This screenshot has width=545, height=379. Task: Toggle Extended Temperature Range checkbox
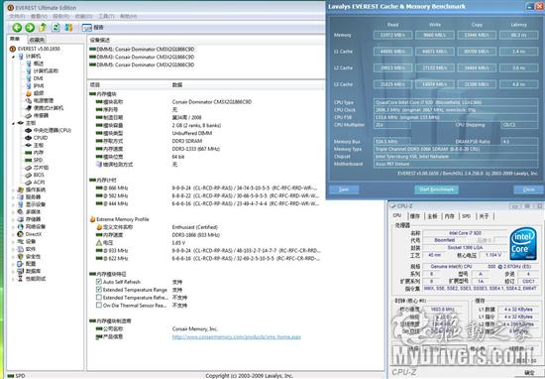[99, 290]
